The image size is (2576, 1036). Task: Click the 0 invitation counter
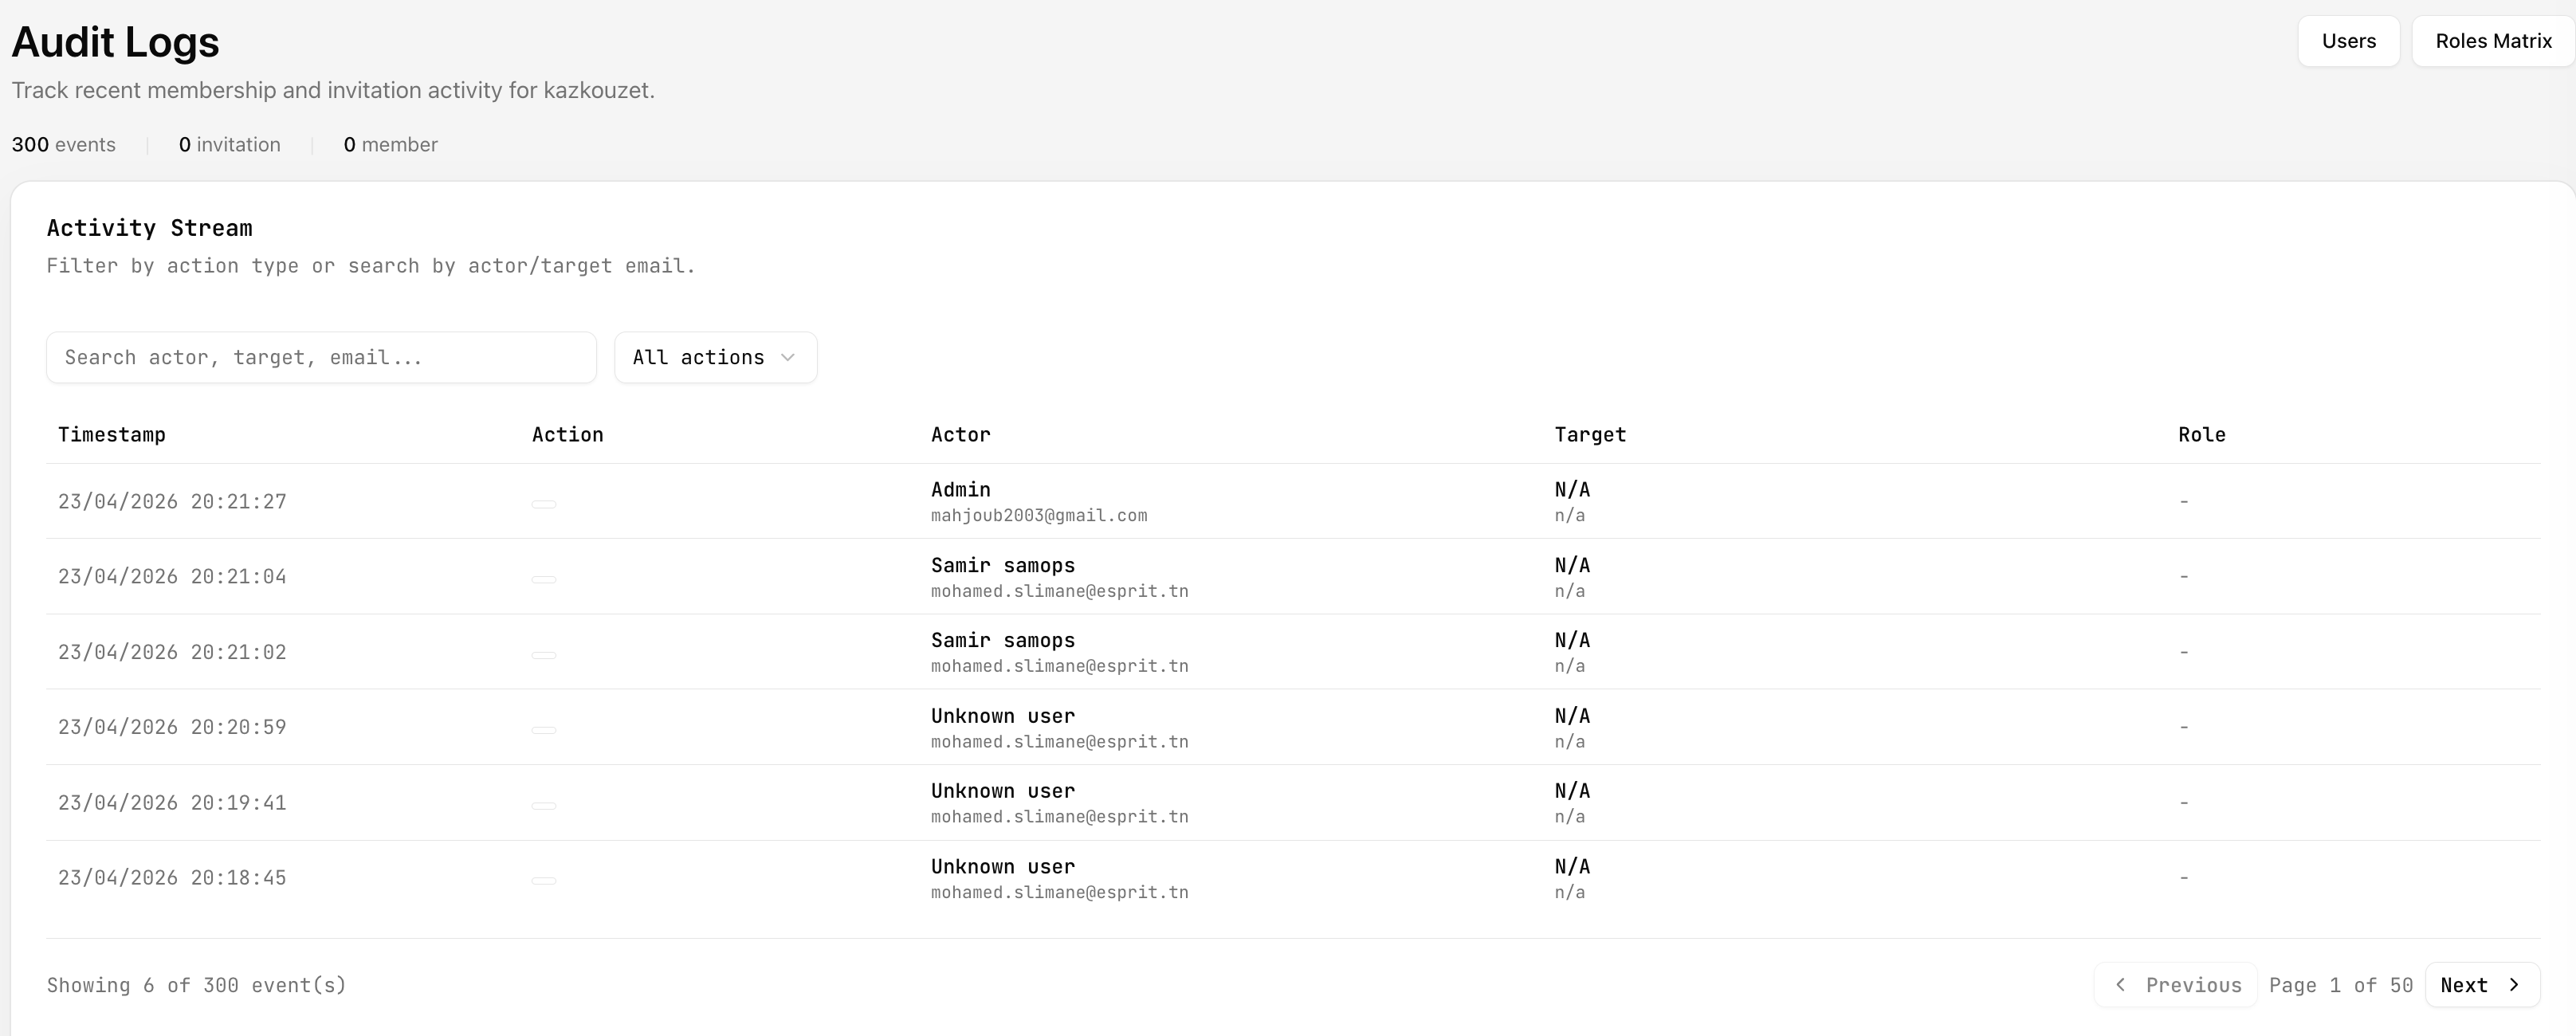tap(229, 145)
